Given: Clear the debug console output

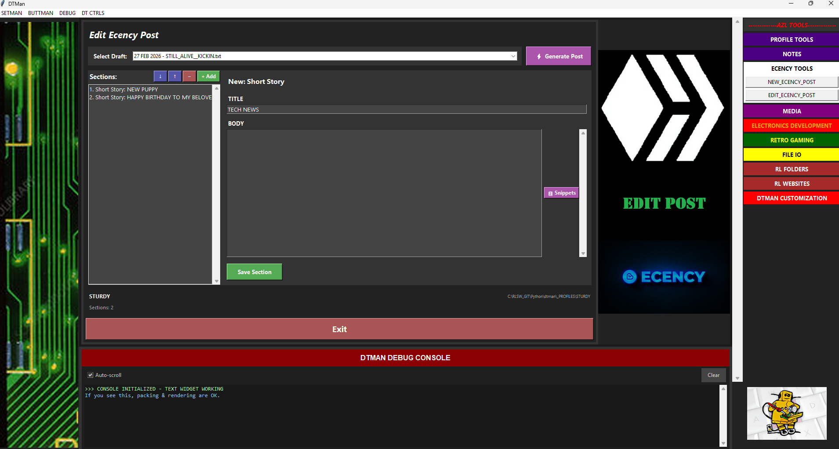Looking at the screenshot, I should (x=713, y=375).
